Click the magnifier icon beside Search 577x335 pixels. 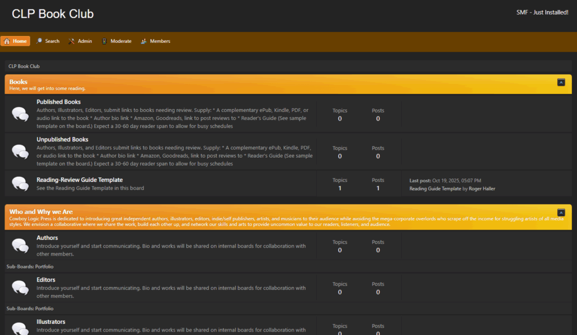[39, 41]
